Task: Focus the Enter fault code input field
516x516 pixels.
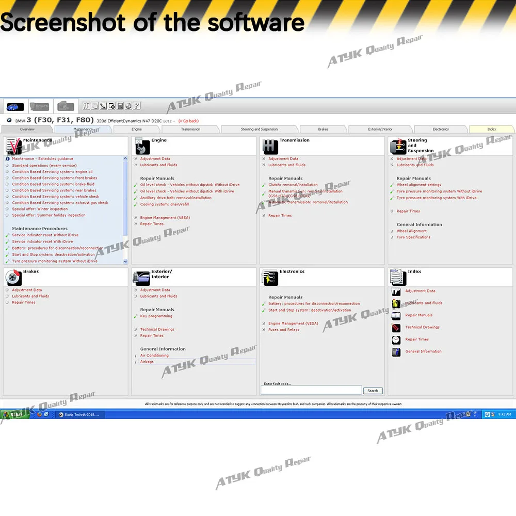Action: 311,390
